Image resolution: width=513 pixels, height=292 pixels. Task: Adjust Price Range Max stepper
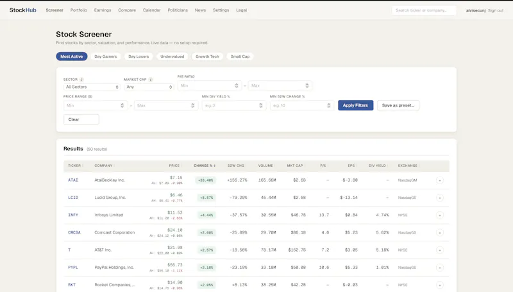point(193,105)
